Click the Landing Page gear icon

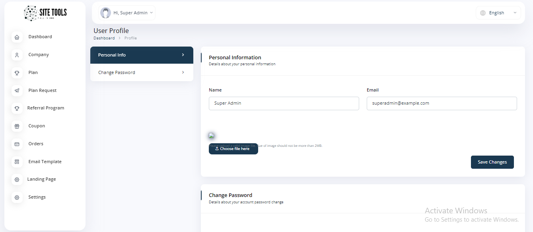coord(17,179)
